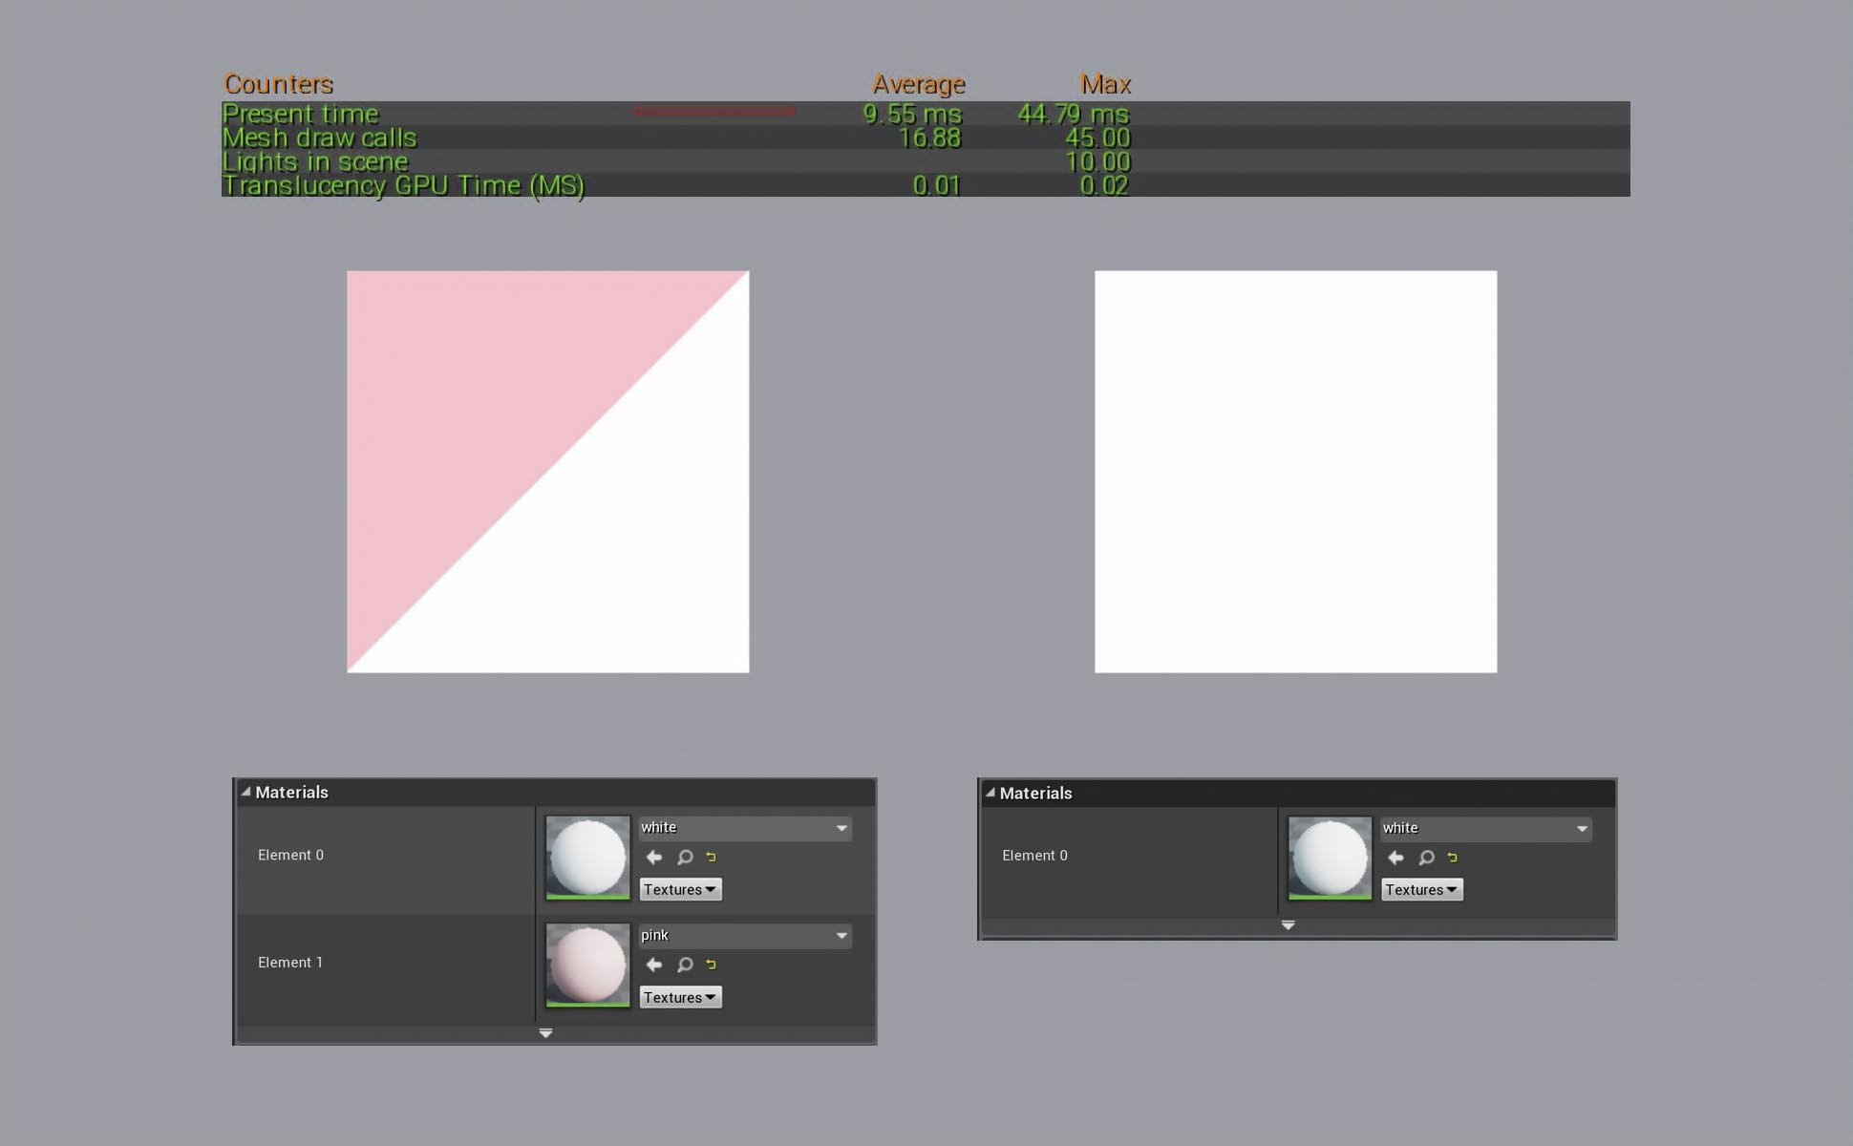Viewport: 1853px width, 1146px height.
Task: Click the pink material sphere thumbnail
Action: tap(587, 964)
